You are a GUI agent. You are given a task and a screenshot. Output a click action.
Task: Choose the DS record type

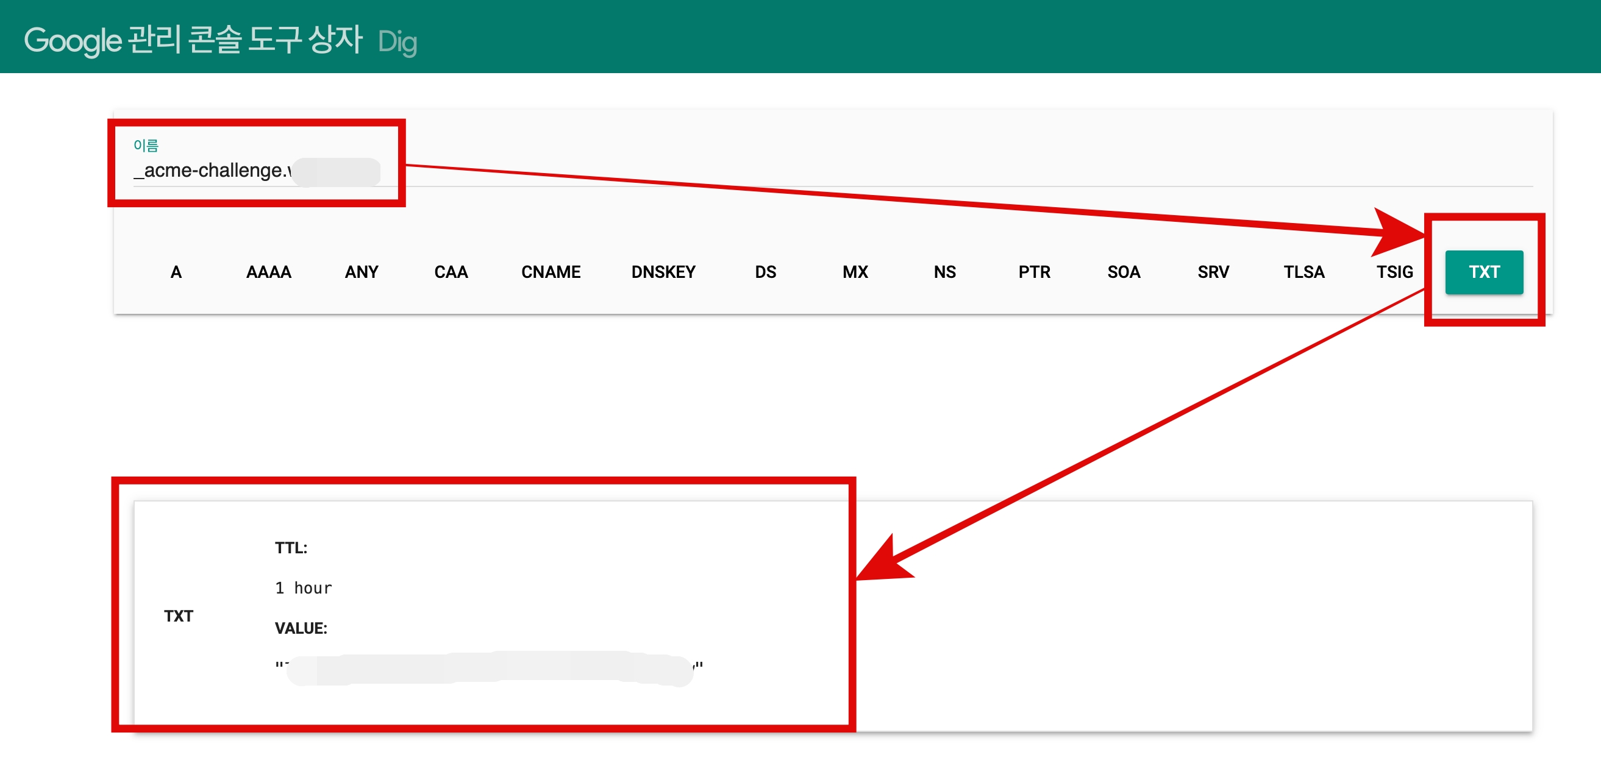click(765, 272)
